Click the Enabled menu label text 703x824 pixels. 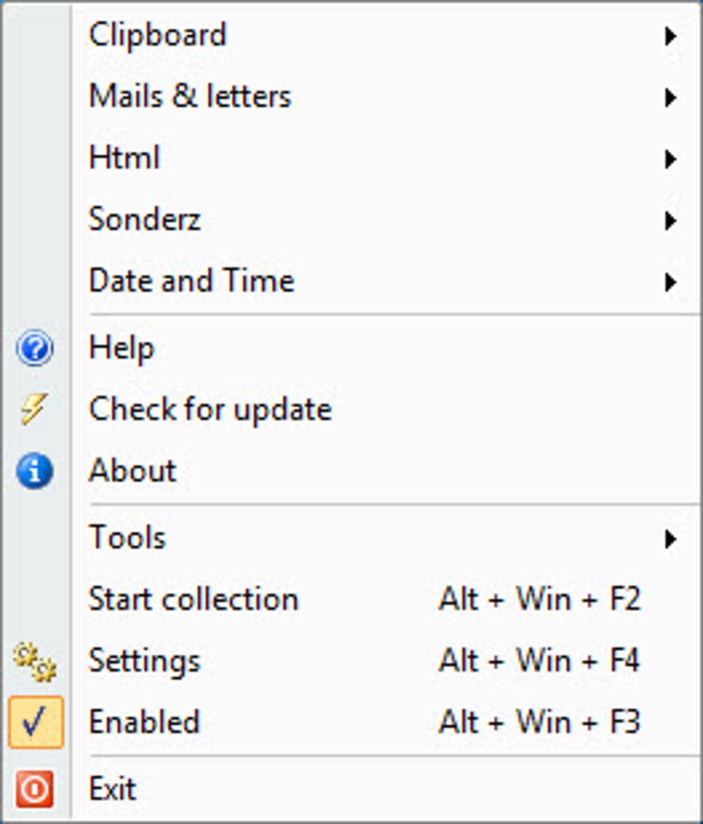click(145, 722)
